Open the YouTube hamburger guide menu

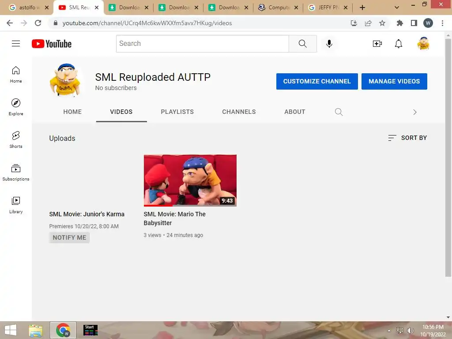coord(16,44)
